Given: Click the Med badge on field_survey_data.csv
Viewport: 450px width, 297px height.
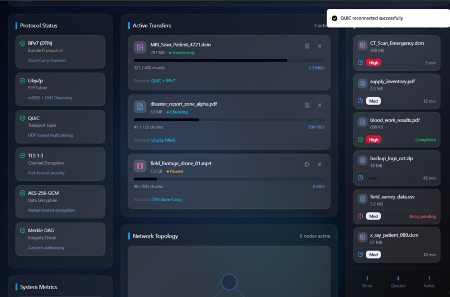Looking at the screenshot, I should tap(374, 216).
